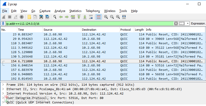Reset text to normal size icon
Image resolution: width=206 pixels, height=106 pixels.
[x=118, y=17]
